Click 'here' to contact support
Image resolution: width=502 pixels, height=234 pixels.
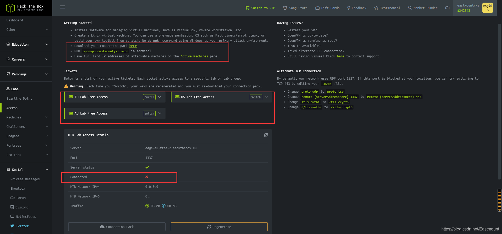pos(340,56)
